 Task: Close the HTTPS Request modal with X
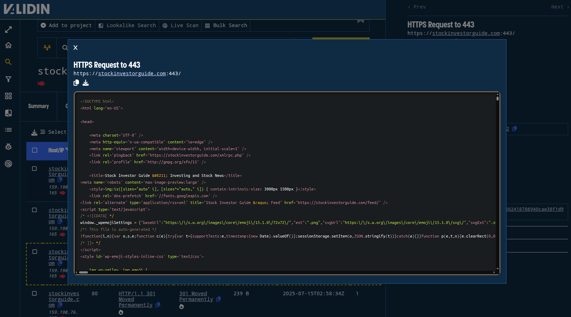(76, 48)
